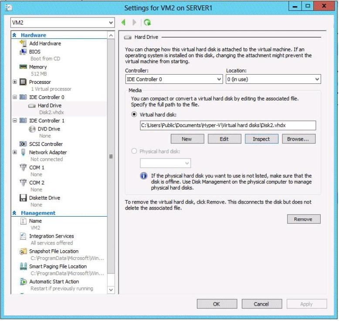Click the SCSI Controller icon
Screen dimensions: 339x321
pyautogui.click(x=24, y=144)
